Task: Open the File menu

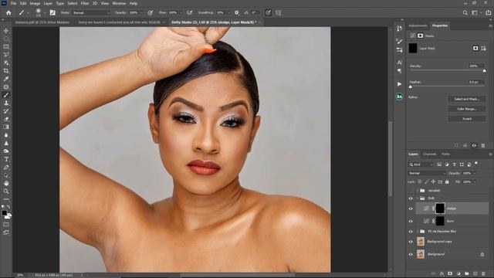Action: point(13,3)
